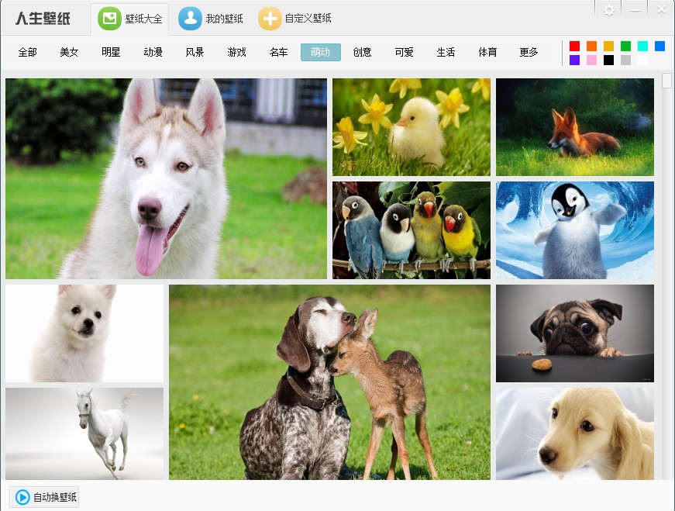
Task: Switch to 我的壁纸 tab
Action: click(212, 19)
